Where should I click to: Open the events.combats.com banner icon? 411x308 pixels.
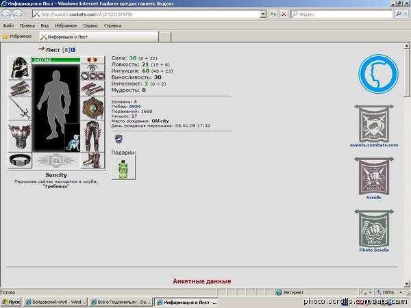pos(374,124)
